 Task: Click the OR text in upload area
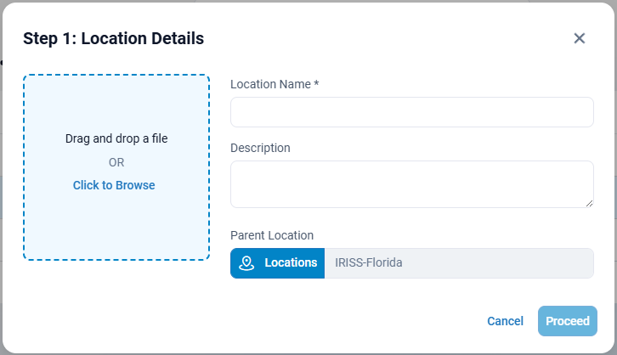[116, 162]
